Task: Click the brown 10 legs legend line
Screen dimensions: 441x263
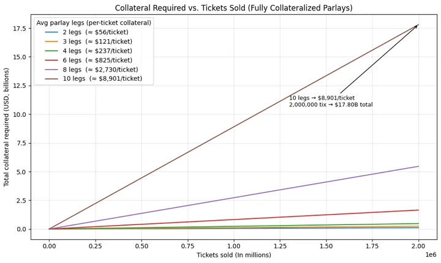Action: point(51,79)
